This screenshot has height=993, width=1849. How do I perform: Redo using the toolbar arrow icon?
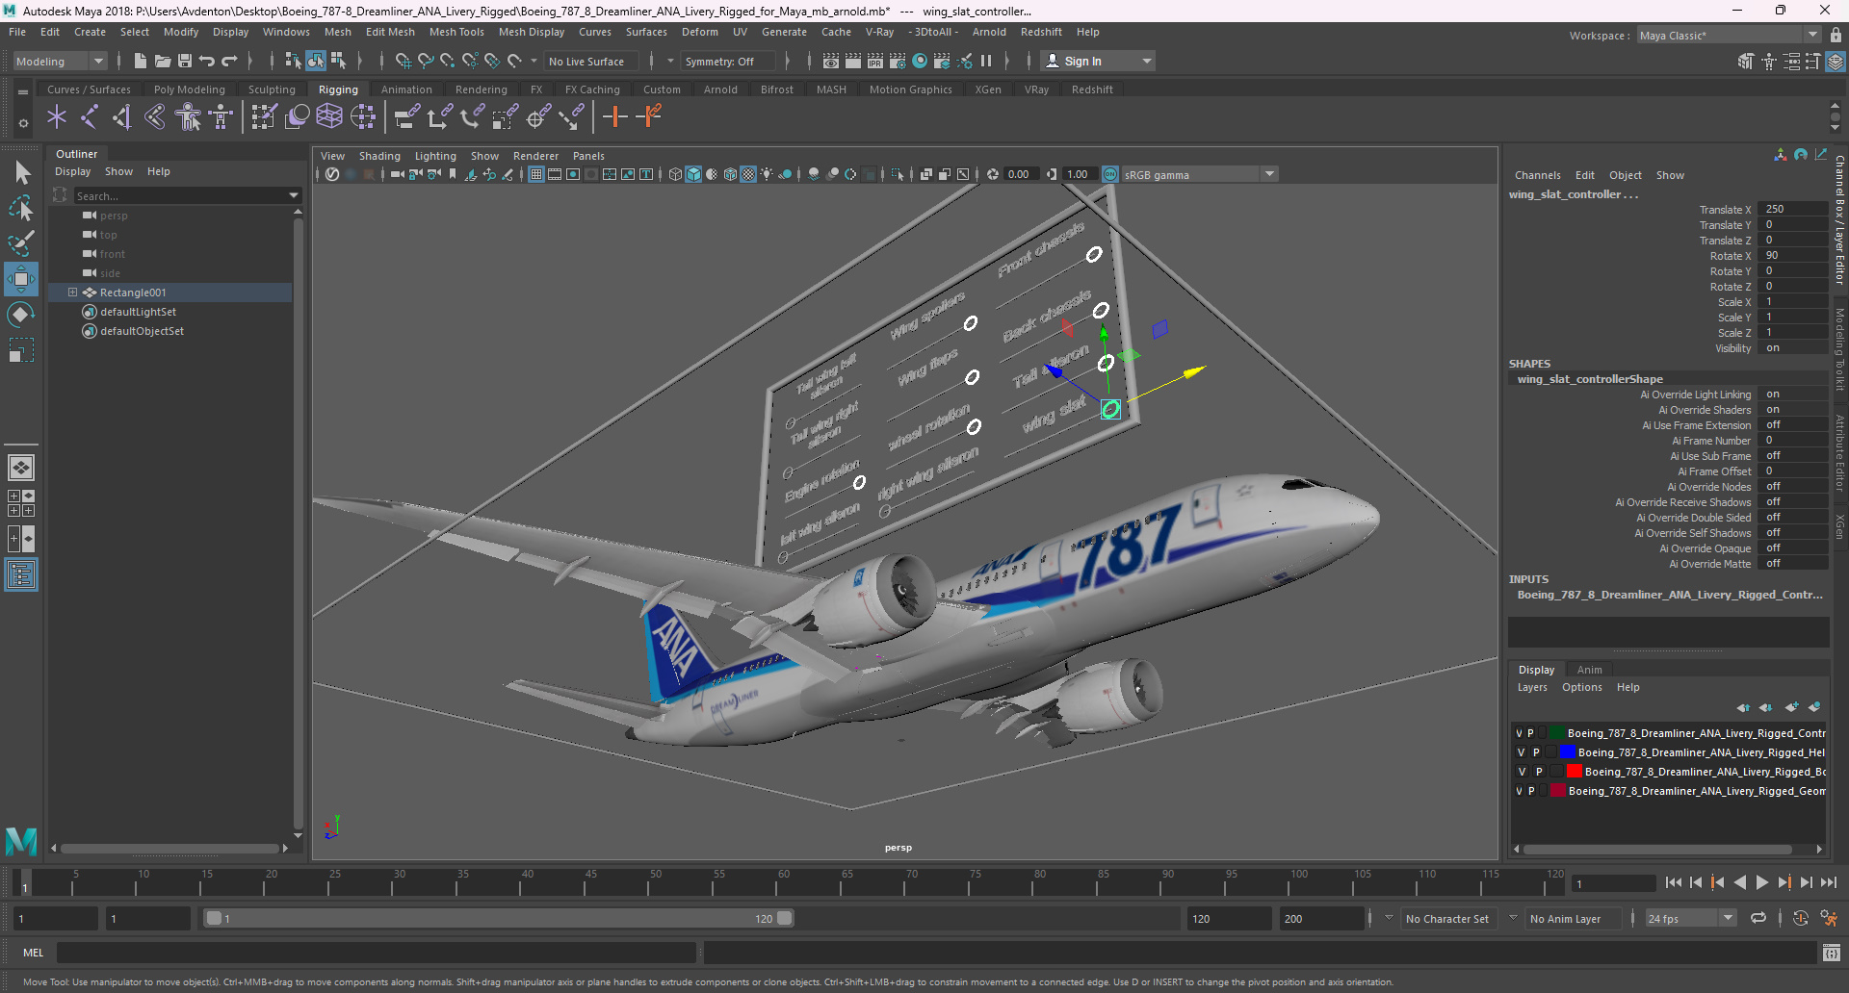pos(229,61)
